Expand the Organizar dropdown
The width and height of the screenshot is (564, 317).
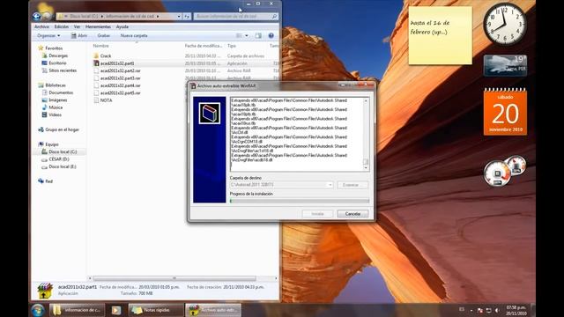click(48, 35)
